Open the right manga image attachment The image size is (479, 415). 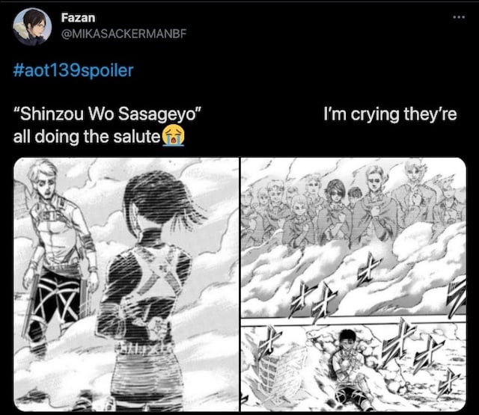353,284
